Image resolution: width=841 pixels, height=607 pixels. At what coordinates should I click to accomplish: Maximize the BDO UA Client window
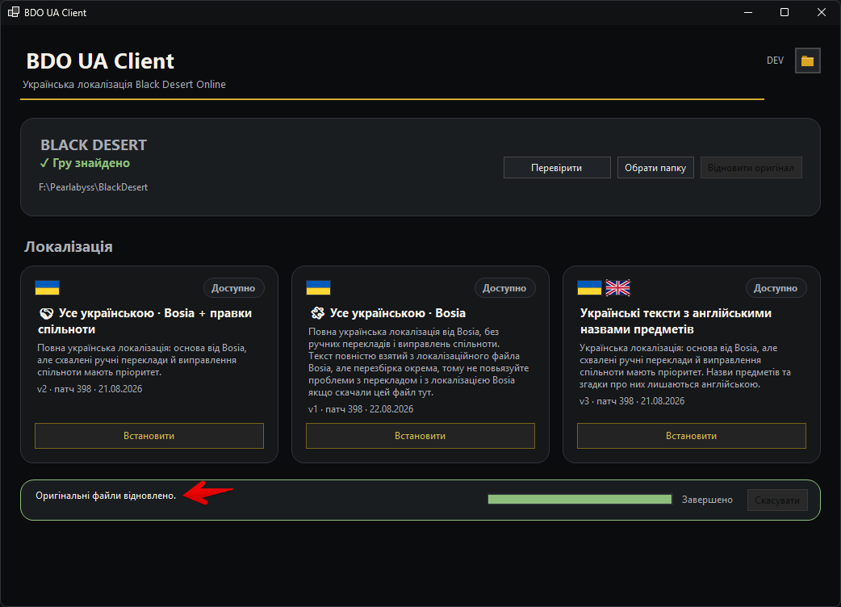tap(785, 12)
